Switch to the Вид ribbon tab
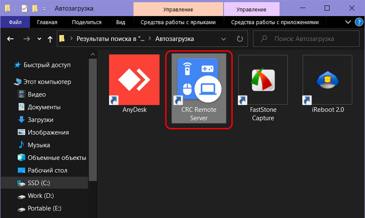365x218 pixels. (x=120, y=22)
